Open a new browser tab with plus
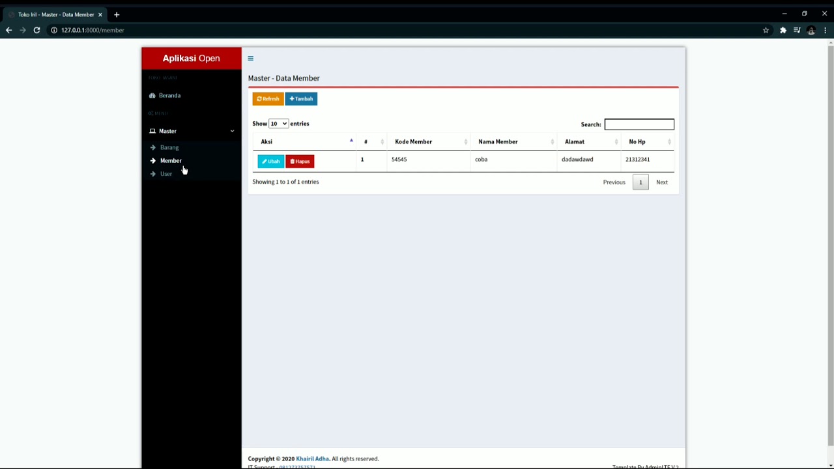 click(x=117, y=14)
